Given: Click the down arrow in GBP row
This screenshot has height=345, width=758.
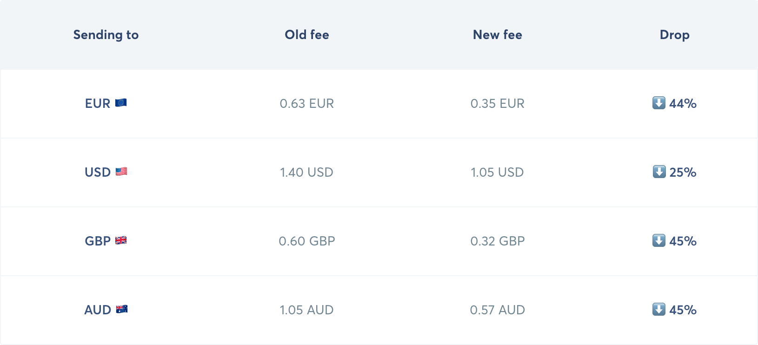Looking at the screenshot, I should (x=658, y=240).
